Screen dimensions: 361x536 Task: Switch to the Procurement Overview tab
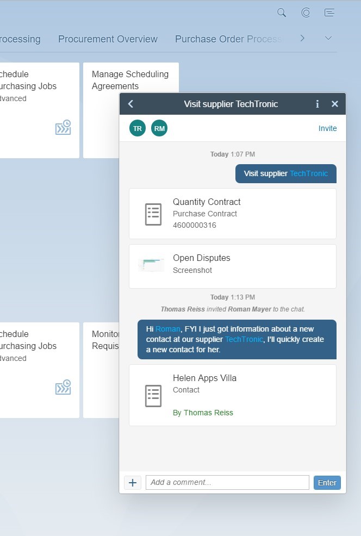click(x=108, y=39)
